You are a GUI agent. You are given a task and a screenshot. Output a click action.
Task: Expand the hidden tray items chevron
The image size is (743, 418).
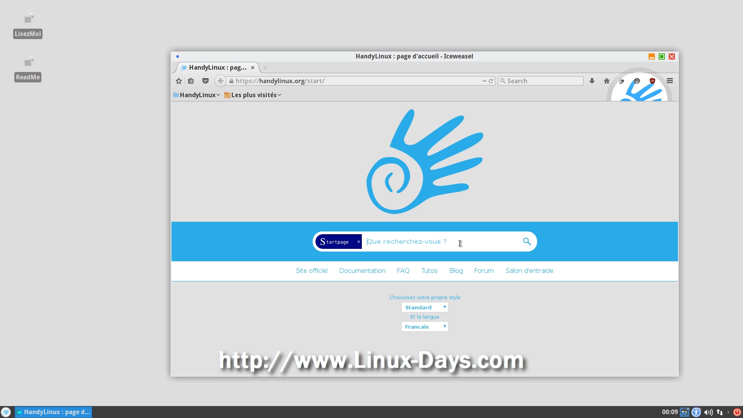[728, 412]
